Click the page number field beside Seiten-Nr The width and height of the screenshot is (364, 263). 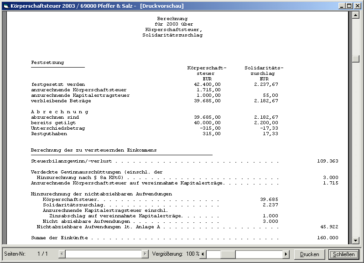point(43,254)
